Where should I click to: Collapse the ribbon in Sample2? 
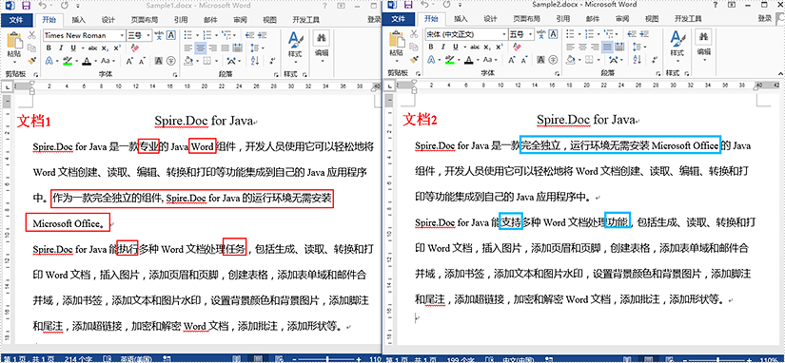click(780, 74)
